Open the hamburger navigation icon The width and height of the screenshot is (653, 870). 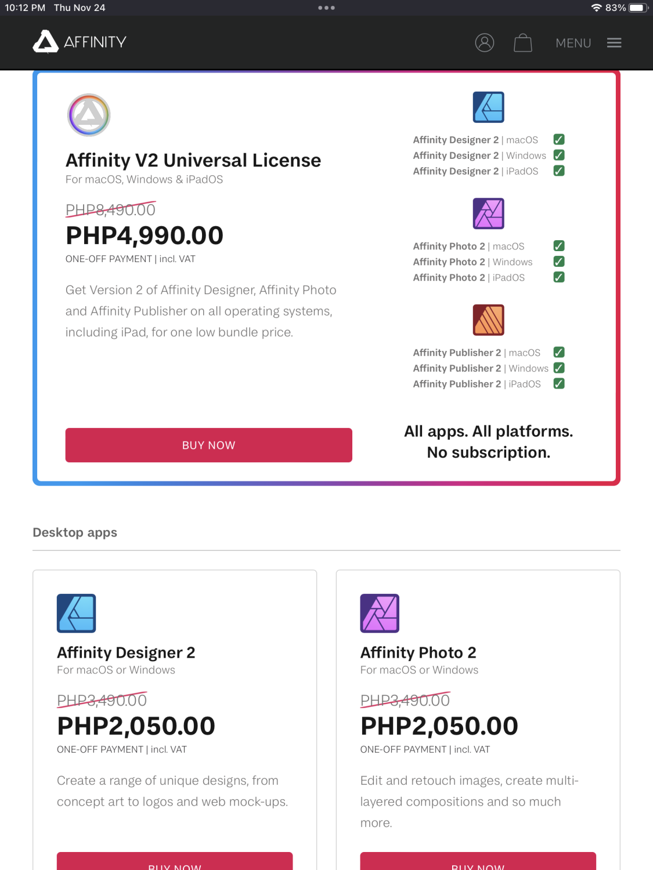point(614,42)
